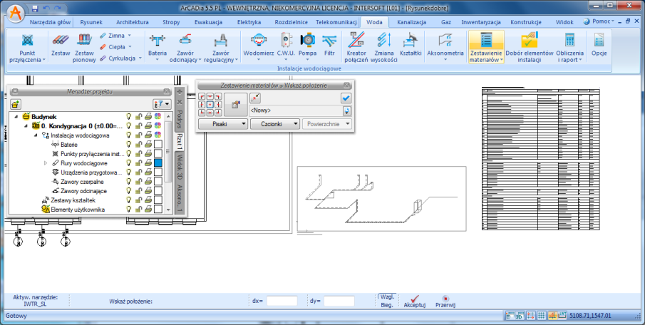
Task: Click the Akceptuj button
Action: pyautogui.click(x=414, y=301)
